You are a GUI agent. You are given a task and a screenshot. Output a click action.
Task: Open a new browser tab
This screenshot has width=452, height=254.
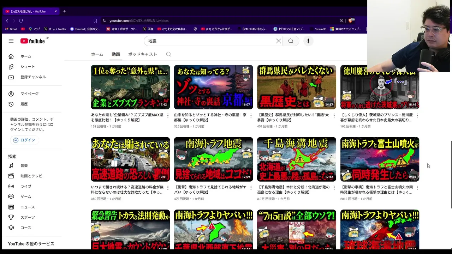pyautogui.click(x=64, y=11)
